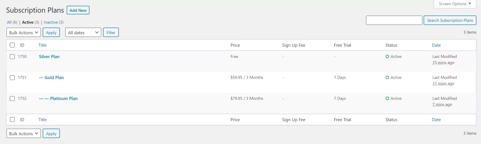Click the Add New button
This screenshot has height=144, width=481.
78,10
